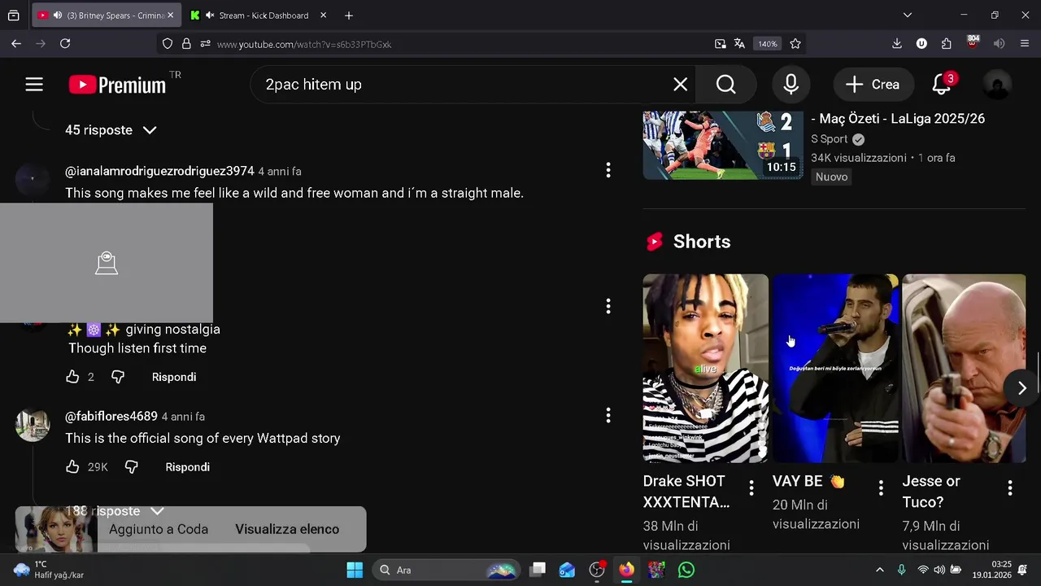
Task: Clear the search box with the X
Action: [681, 85]
